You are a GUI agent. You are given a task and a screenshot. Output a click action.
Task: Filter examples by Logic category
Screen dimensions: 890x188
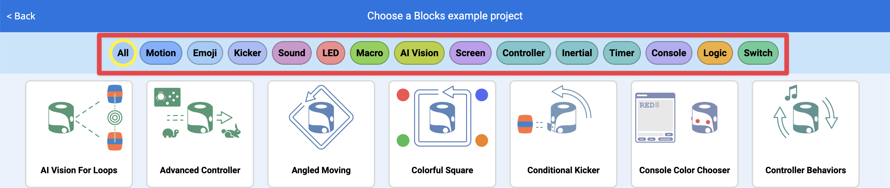tap(715, 53)
